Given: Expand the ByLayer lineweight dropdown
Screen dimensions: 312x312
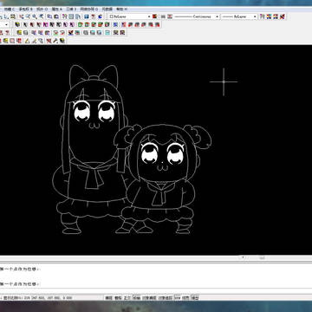Looking at the screenshot, I should click(x=255, y=16).
